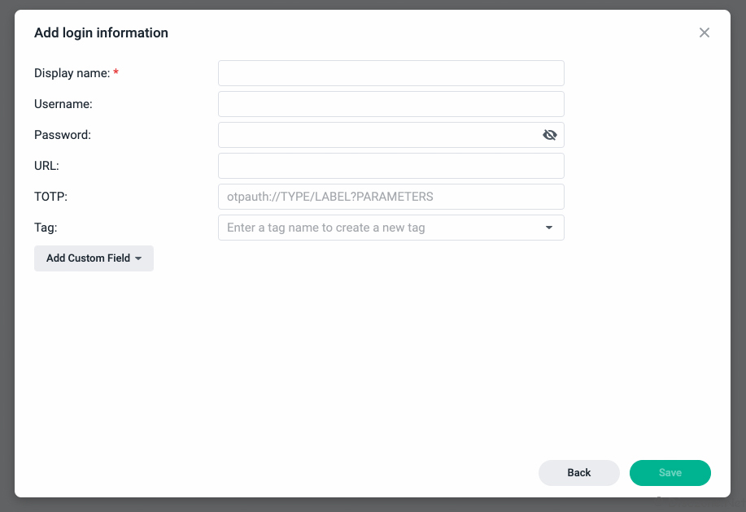The width and height of the screenshot is (746, 512).
Task: Expand the Tag dropdown arrow
Action: click(x=549, y=228)
